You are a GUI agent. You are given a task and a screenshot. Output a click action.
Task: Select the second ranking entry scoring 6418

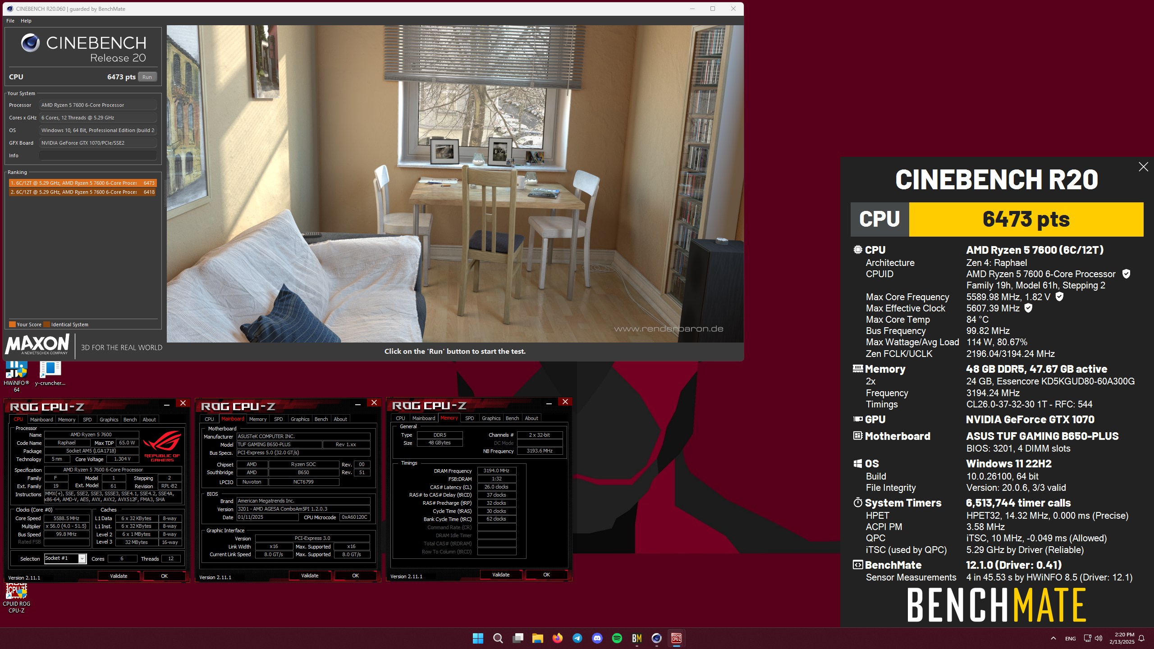click(82, 192)
